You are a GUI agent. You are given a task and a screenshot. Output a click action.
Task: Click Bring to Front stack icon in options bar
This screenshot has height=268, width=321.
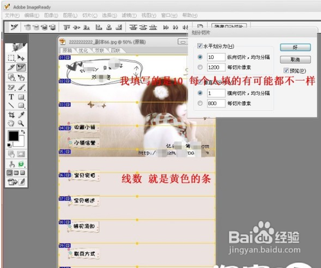pyautogui.click(x=28, y=28)
